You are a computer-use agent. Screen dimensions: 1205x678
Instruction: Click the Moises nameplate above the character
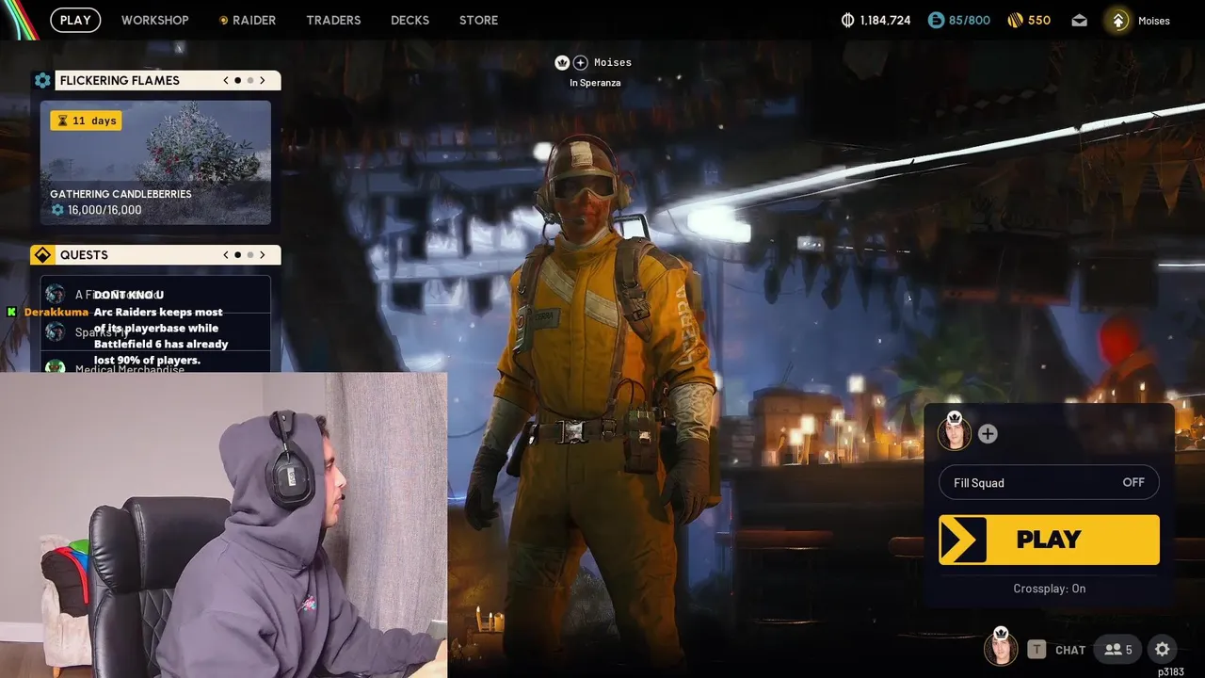[613, 62]
